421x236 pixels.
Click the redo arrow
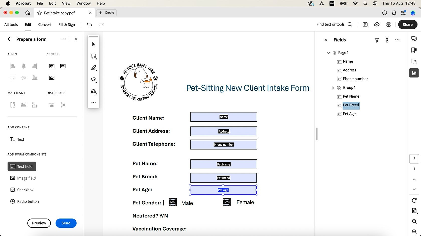coord(101,24)
